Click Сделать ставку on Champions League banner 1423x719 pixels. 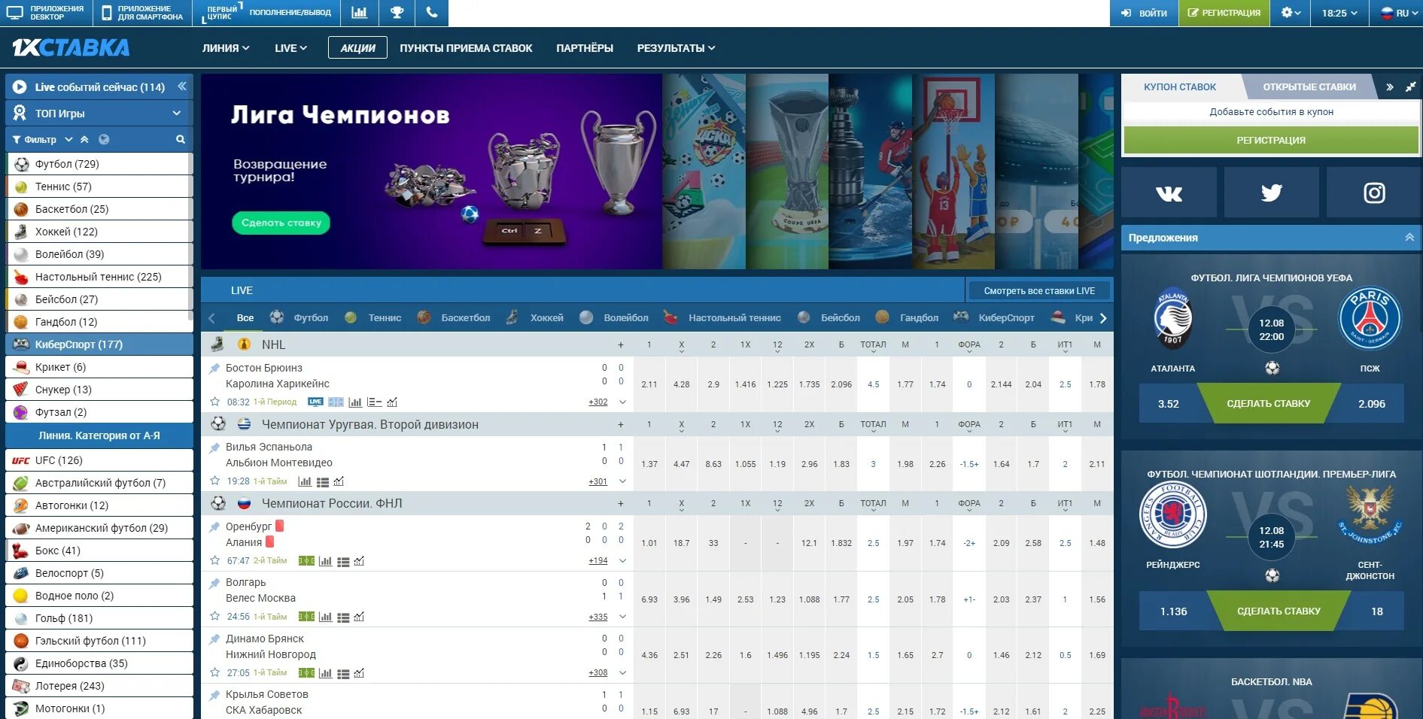[x=281, y=223]
